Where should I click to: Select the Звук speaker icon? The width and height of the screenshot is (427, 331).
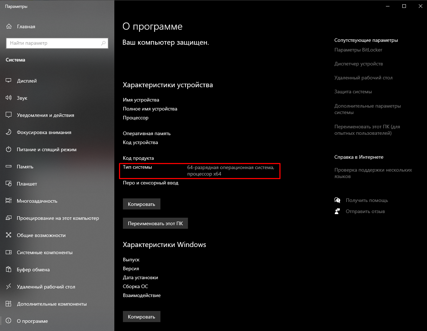click(x=9, y=98)
